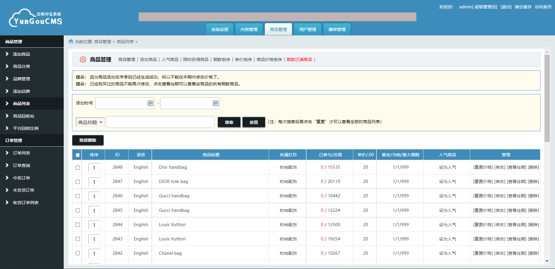This screenshot has width=555, height=269.
Task: Check the box for product ID 2847
Action: point(78,182)
